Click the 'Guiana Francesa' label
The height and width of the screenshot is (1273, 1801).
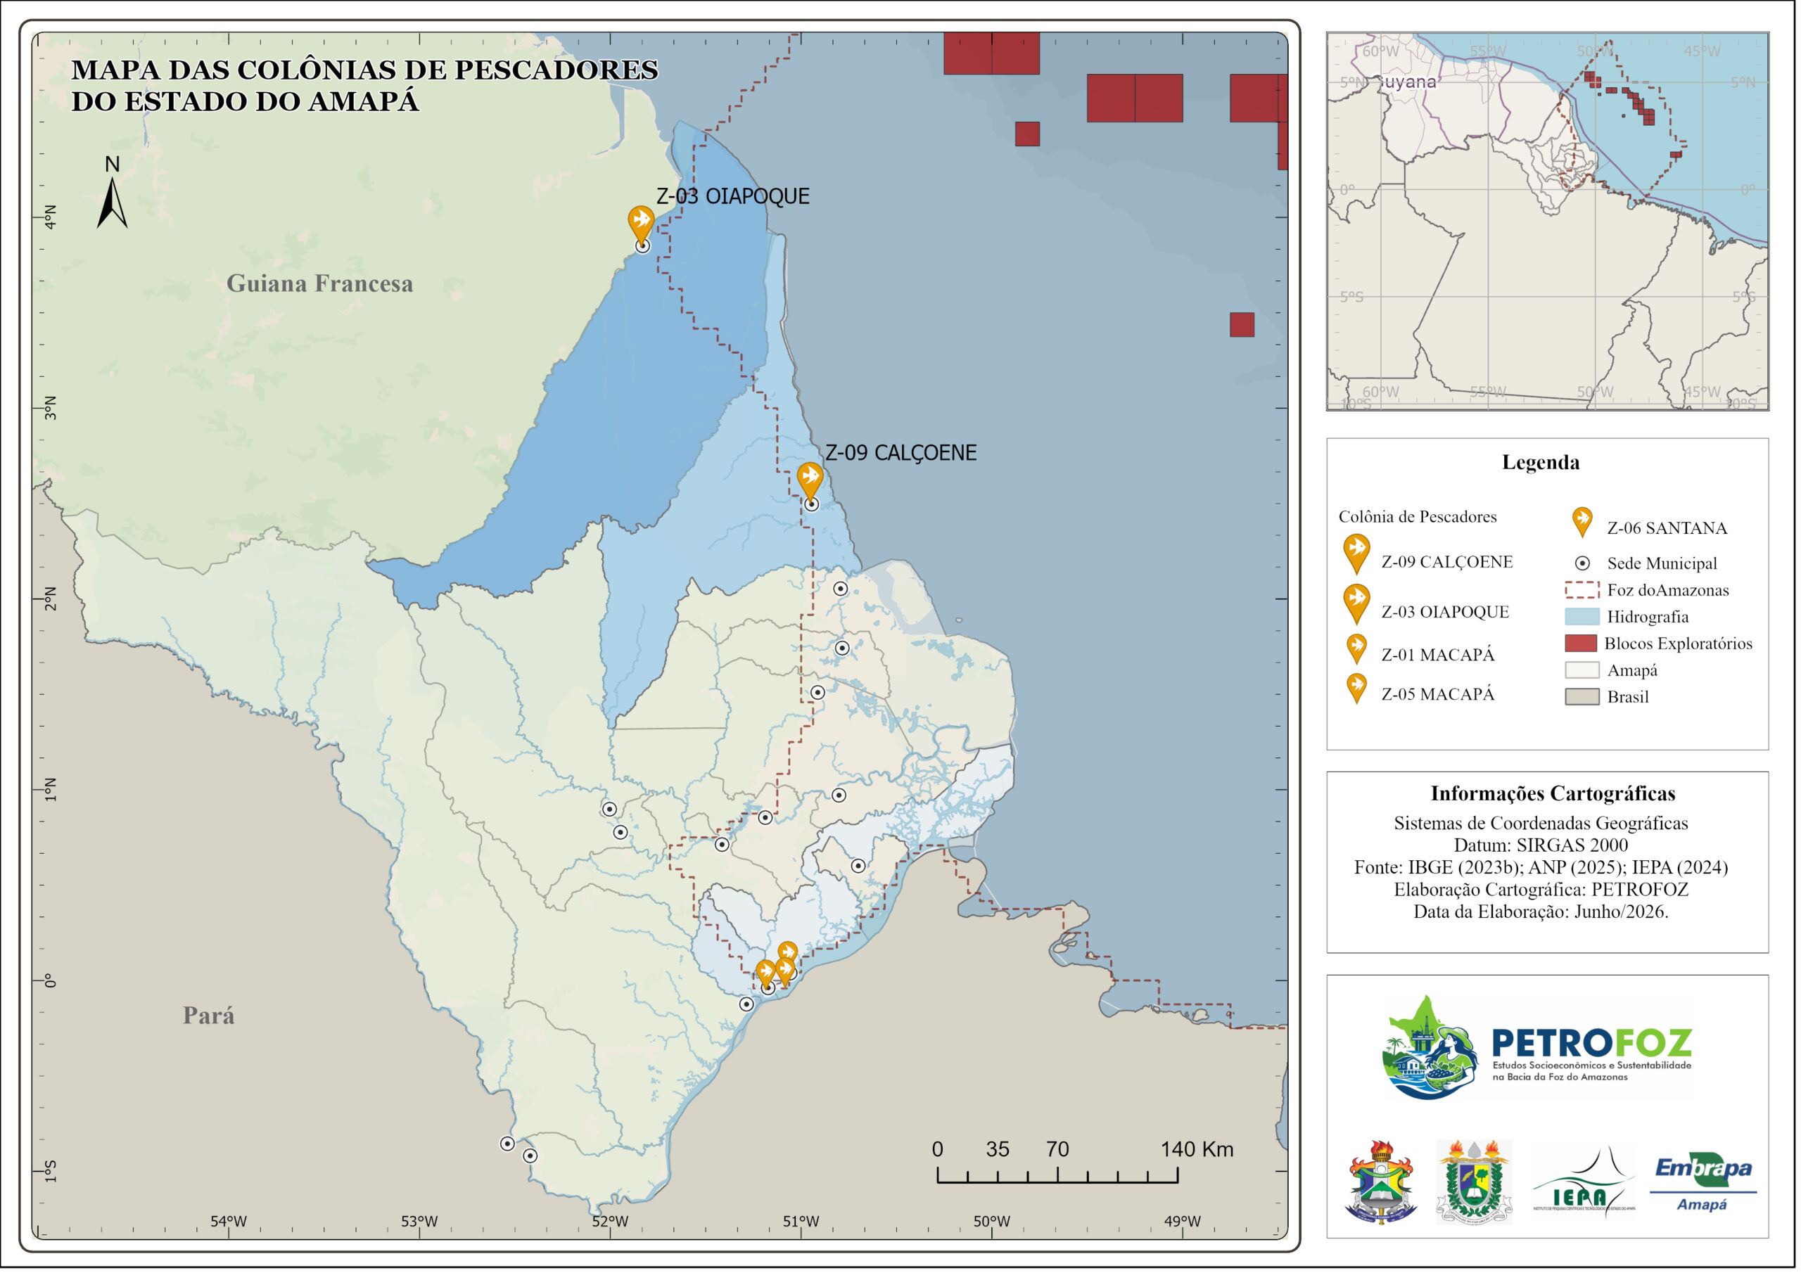(x=320, y=283)
